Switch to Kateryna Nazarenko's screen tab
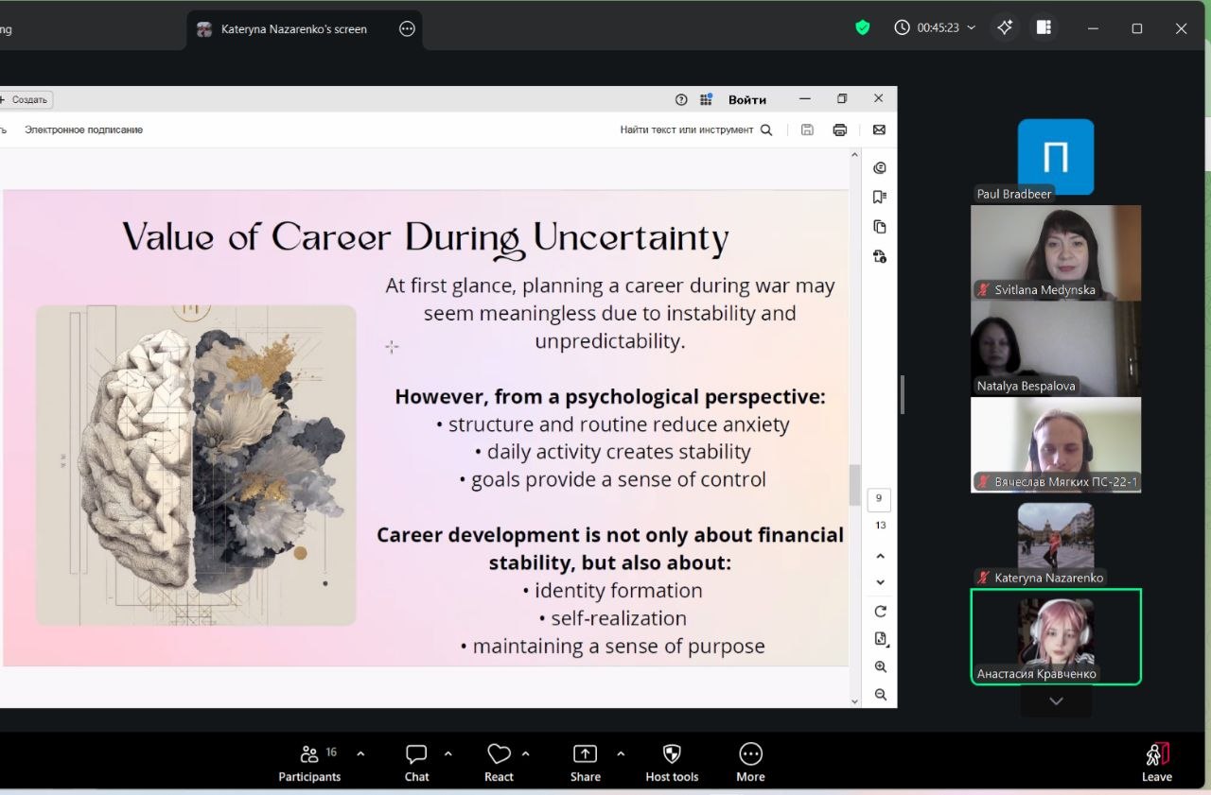The image size is (1211, 795). pos(293,29)
